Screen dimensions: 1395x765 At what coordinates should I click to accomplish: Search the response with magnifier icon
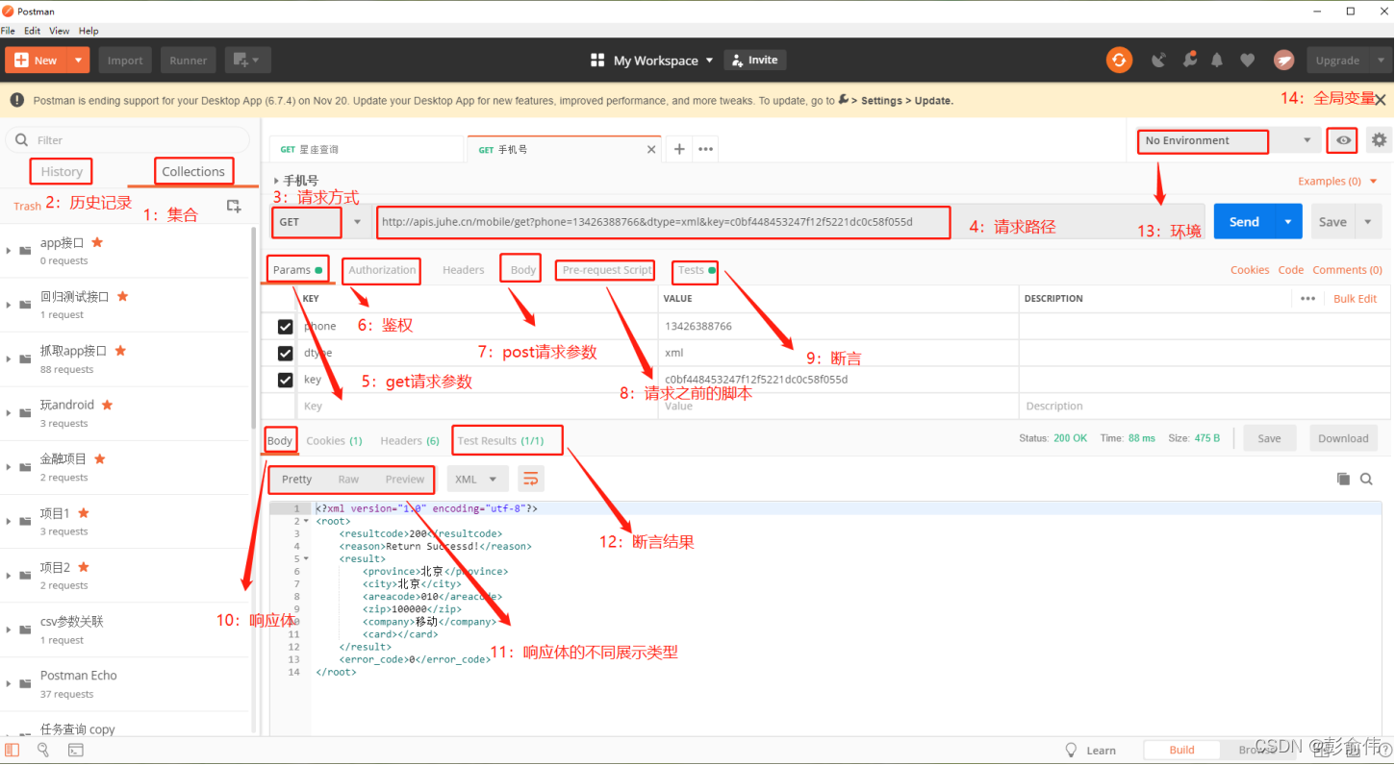click(x=1366, y=479)
